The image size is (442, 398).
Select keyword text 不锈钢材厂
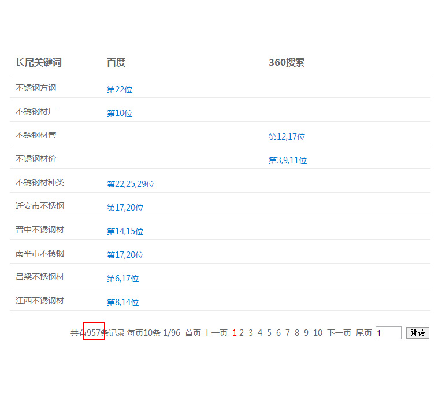coord(36,111)
